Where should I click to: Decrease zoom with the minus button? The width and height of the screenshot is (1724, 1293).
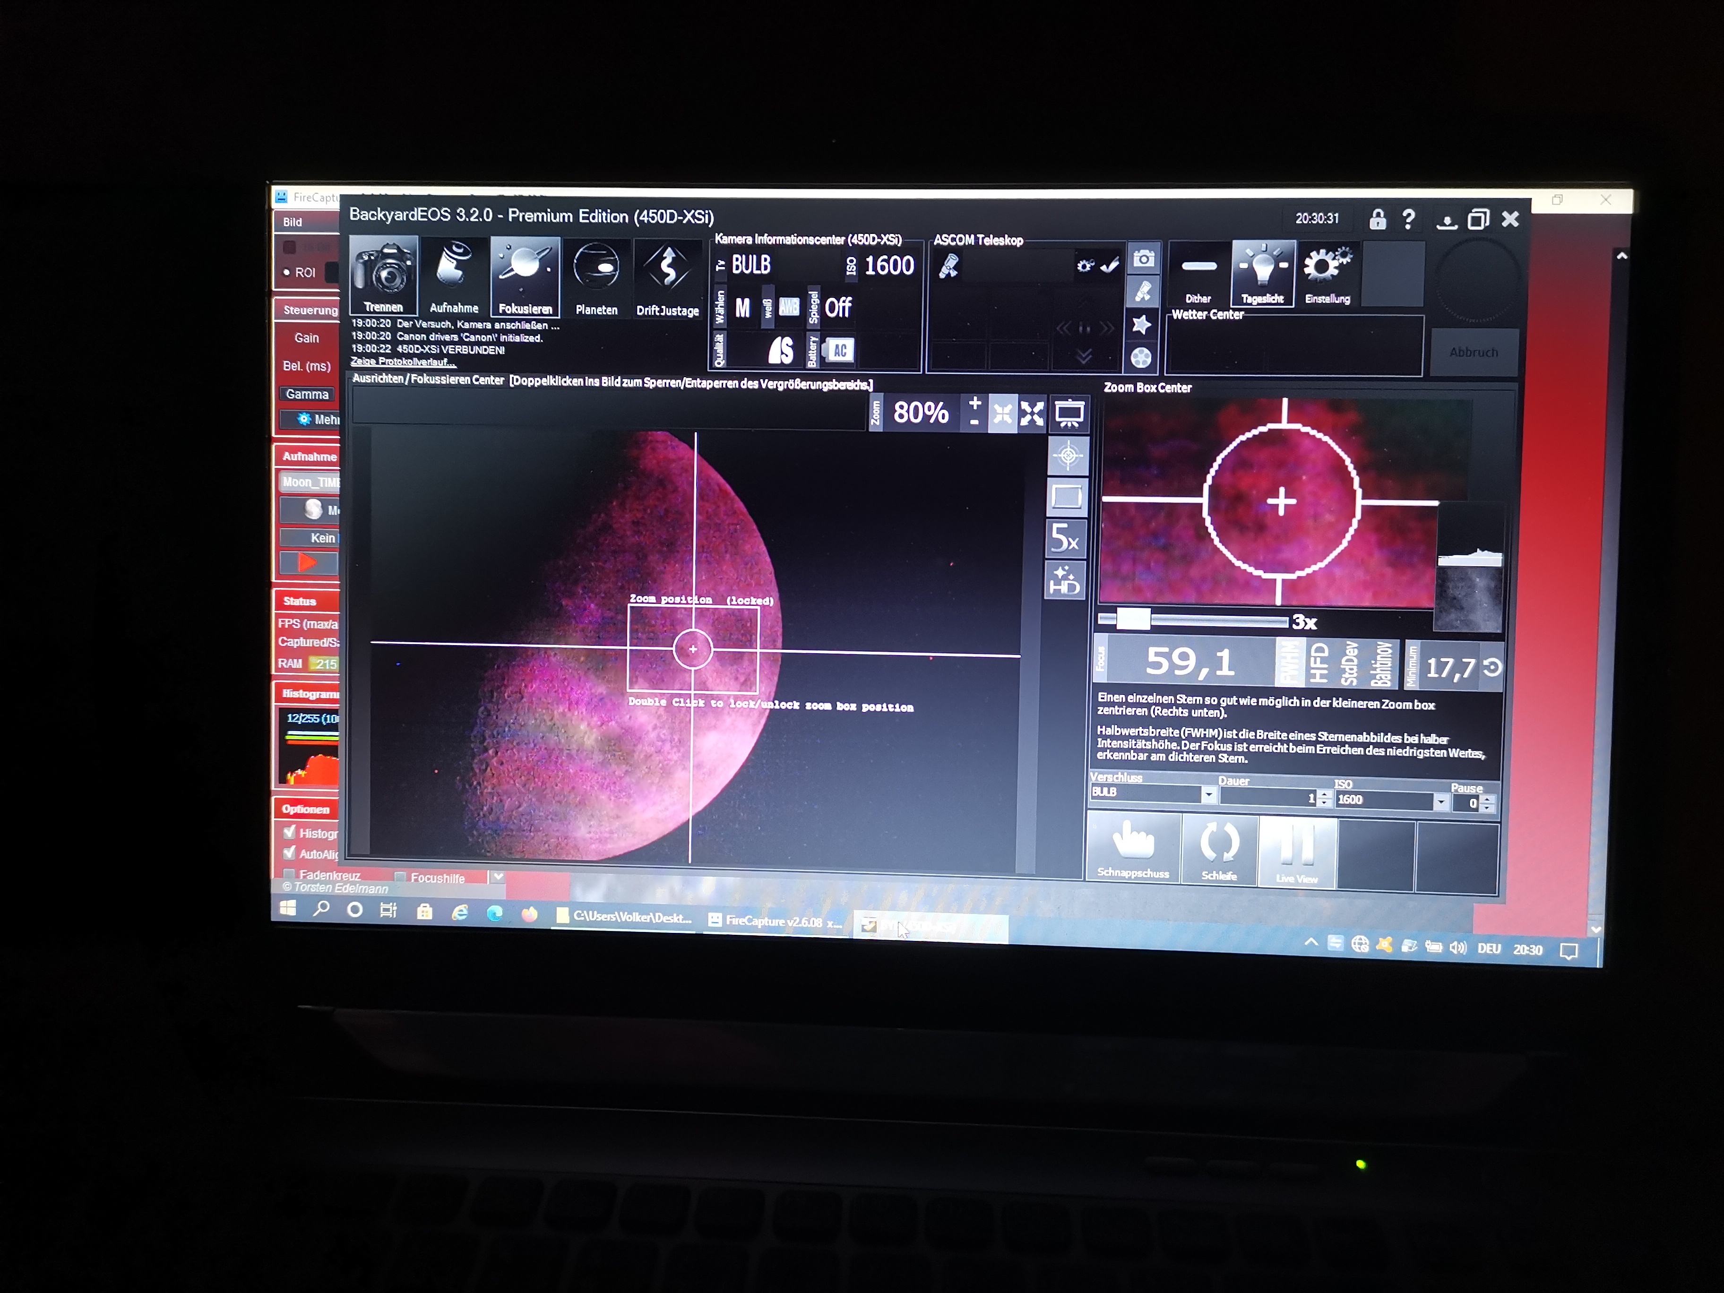click(x=974, y=422)
